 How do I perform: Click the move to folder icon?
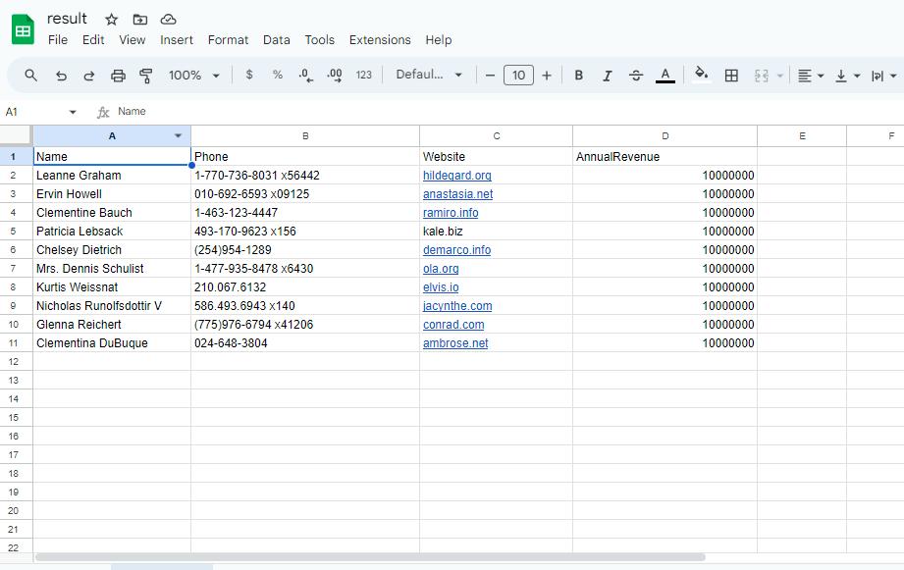point(140,20)
